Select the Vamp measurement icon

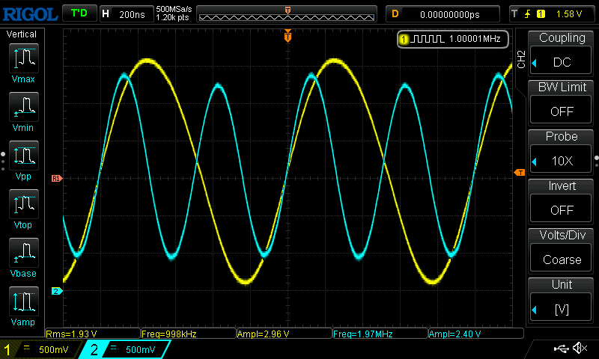coord(24,301)
